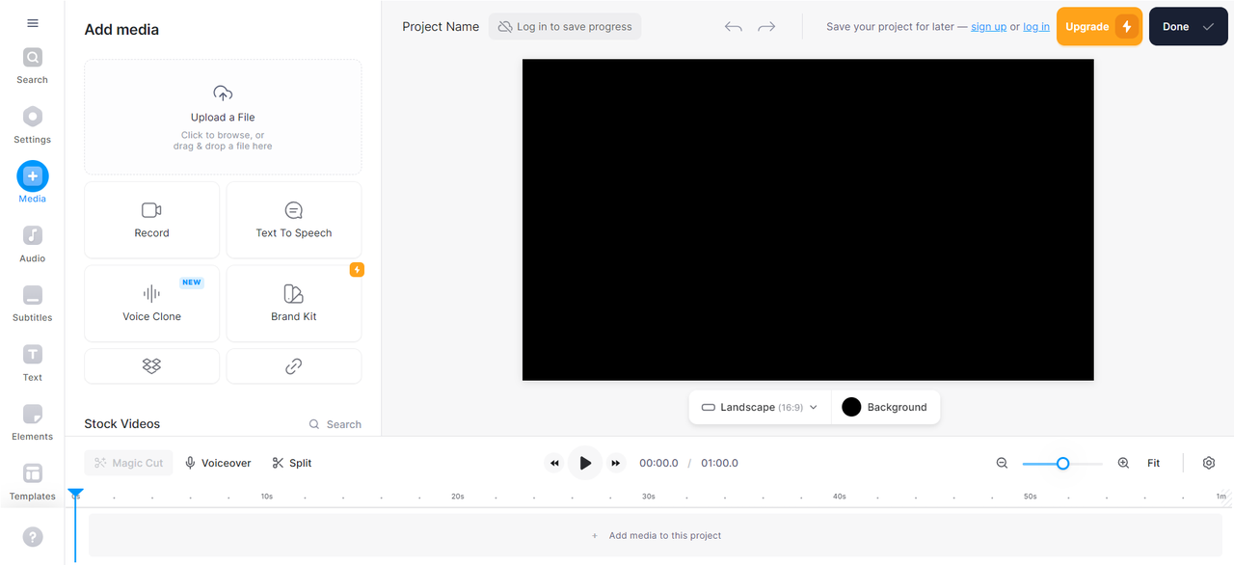The height and width of the screenshot is (565, 1234).
Task: Click the Done button
Action: [1188, 27]
